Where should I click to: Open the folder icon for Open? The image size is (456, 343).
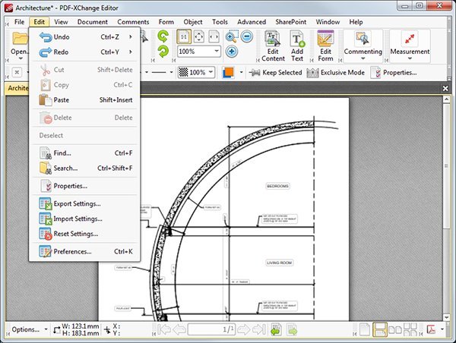pos(20,39)
